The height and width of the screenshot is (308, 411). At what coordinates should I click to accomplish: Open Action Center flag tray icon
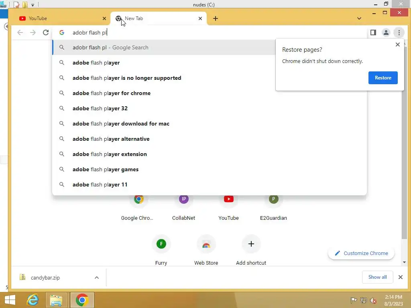point(354,300)
